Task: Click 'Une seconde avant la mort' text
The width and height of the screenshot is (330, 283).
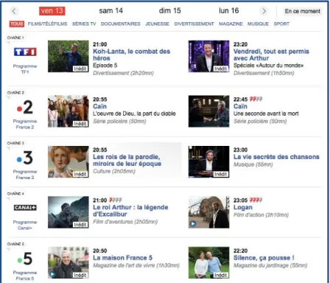Action: click(x=266, y=113)
